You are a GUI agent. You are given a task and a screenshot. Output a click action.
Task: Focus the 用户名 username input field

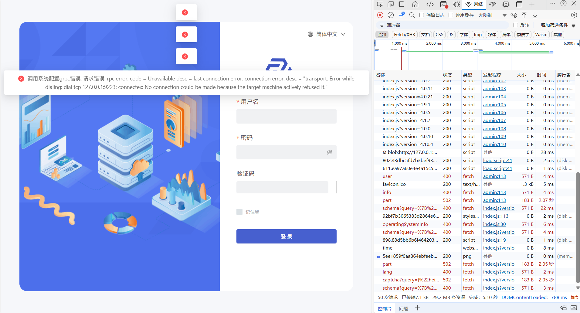pyautogui.click(x=286, y=116)
